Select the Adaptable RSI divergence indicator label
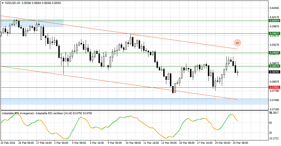 click(x=47, y=113)
